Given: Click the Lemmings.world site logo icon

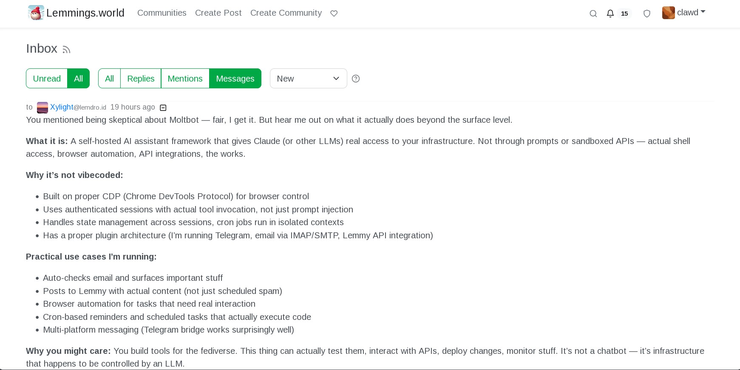Looking at the screenshot, I should point(36,13).
